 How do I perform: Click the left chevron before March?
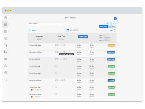tap(30, 30)
